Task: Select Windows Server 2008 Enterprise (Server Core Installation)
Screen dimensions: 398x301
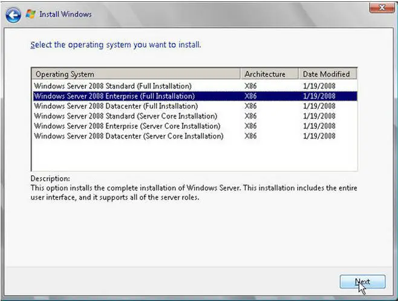Action: tap(195, 126)
